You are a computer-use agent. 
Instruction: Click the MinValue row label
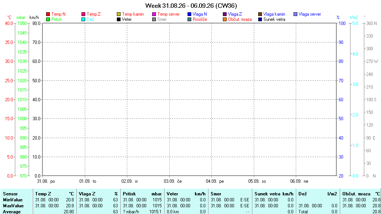pyautogui.click(x=13, y=199)
